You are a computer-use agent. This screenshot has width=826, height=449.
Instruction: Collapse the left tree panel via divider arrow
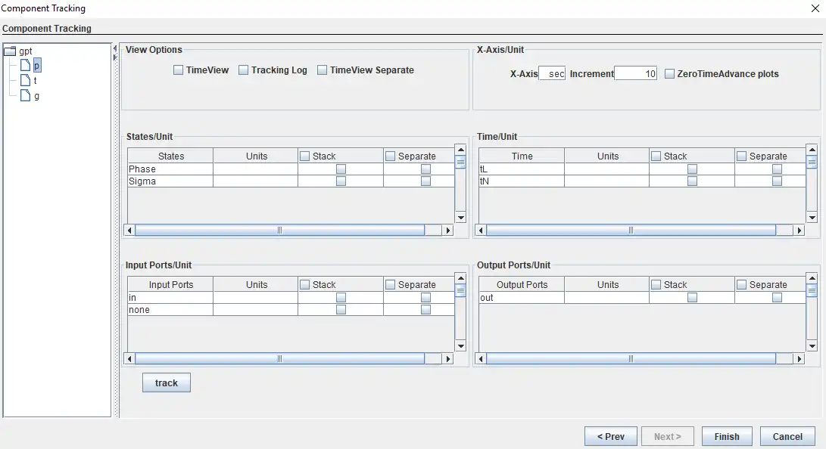[115, 48]
